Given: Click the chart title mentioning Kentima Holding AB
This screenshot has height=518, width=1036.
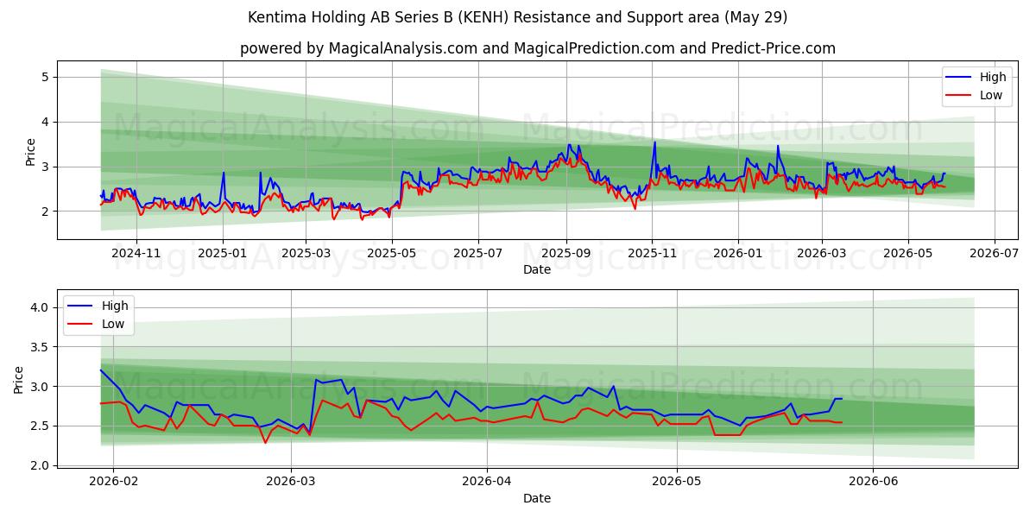Looking at the screenshot, I should point(517,17).
